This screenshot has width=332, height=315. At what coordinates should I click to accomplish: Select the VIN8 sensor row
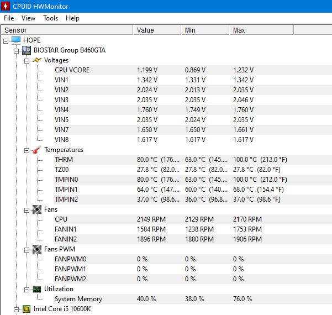tap(193, 140)
